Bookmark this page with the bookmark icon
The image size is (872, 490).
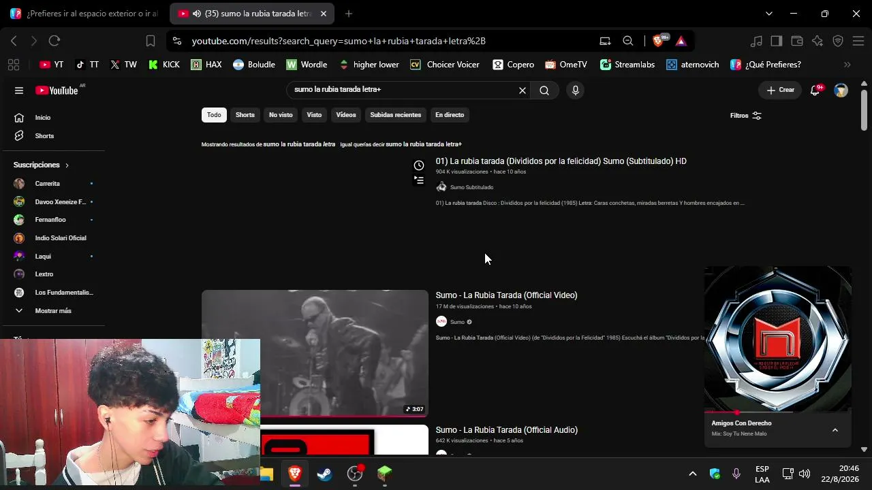pos(151,41)
